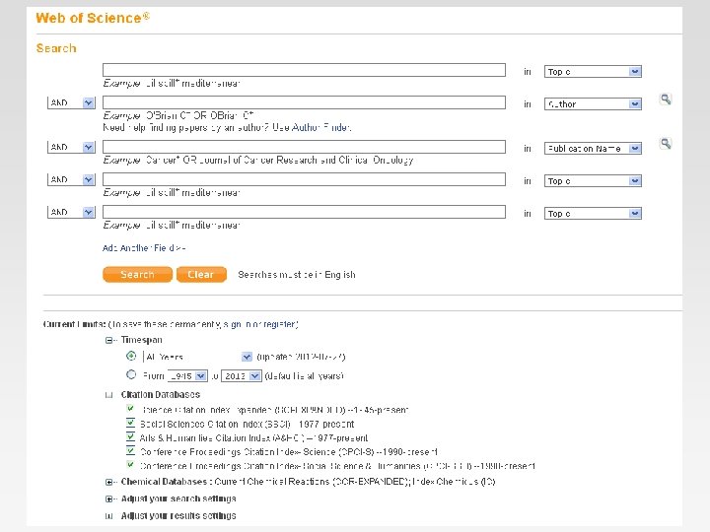The height and width of the screenshot is (532, 710).
Task: Open the Author field type dropdown
Action: coord(593,103)
